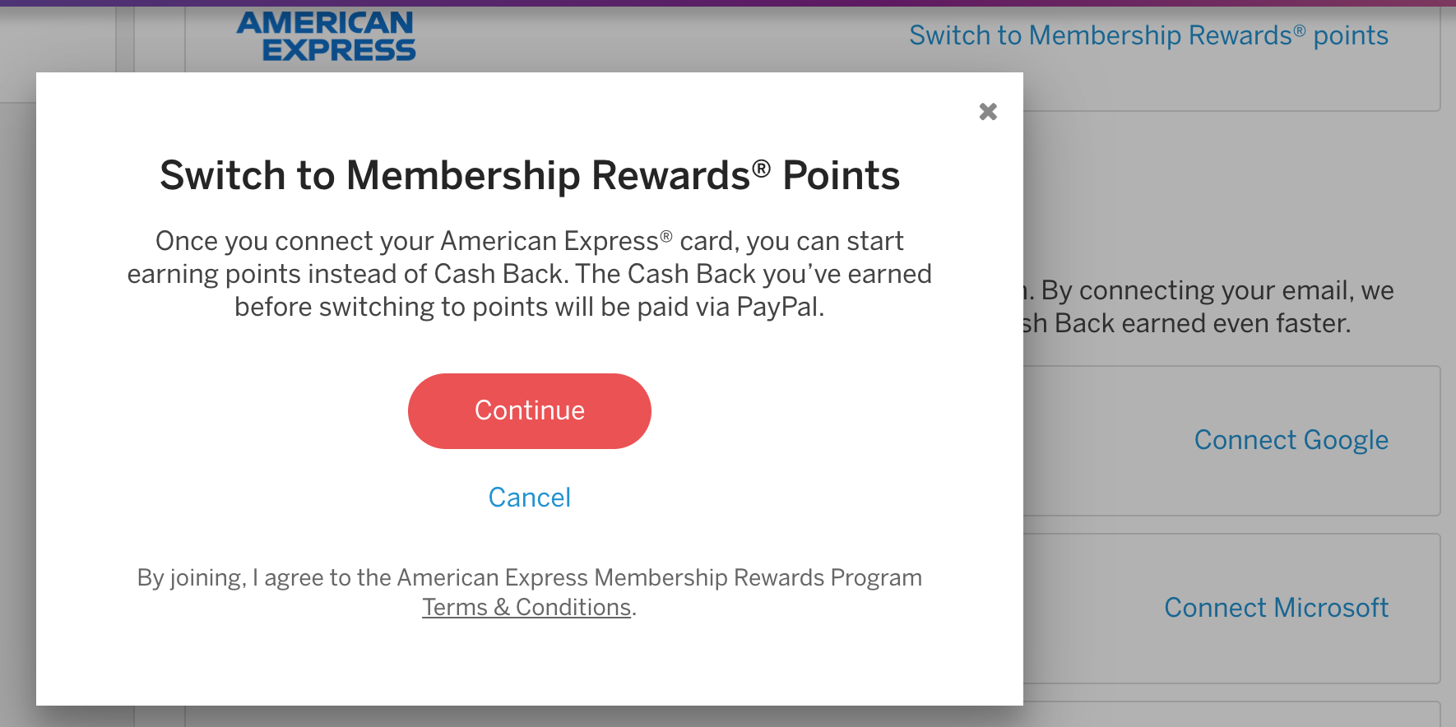Select Switch to Membership Rewards points link

[x=1148, y=35]
